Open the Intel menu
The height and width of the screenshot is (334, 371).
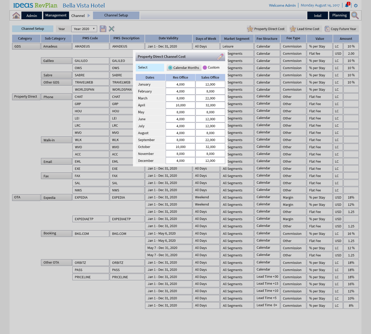coord(317,16)
